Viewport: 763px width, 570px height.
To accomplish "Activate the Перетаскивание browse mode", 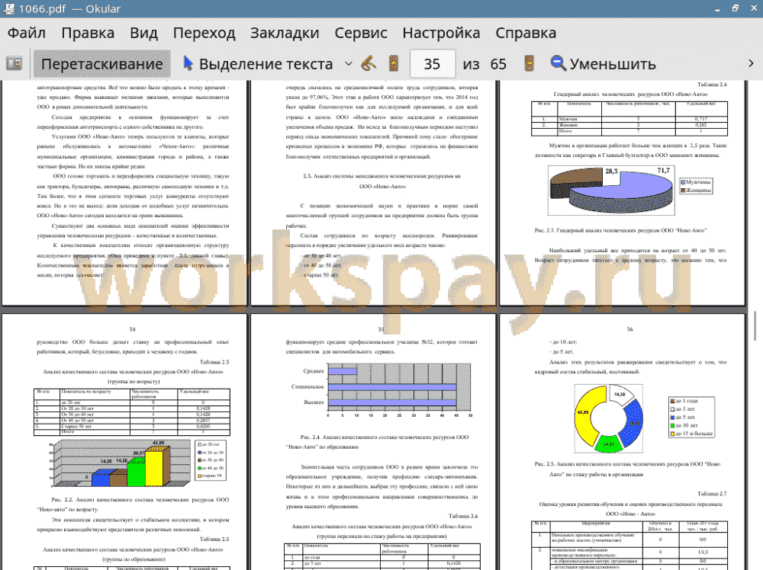I will tap(101, 64).
